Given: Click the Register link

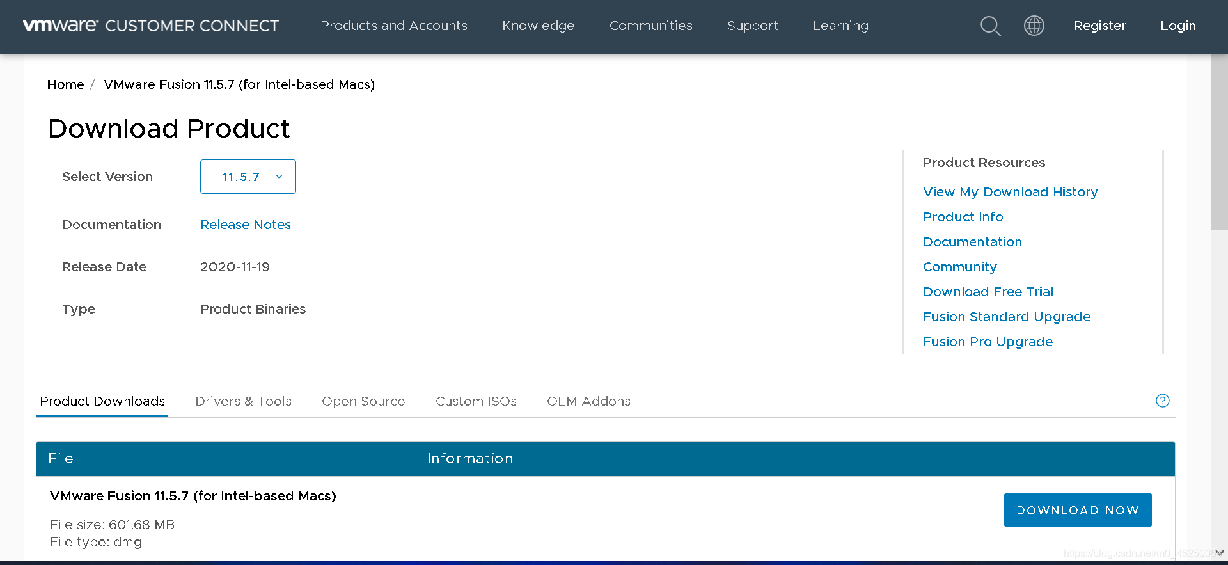Looking at the screenshot, I should click(x=1100, y=26).
